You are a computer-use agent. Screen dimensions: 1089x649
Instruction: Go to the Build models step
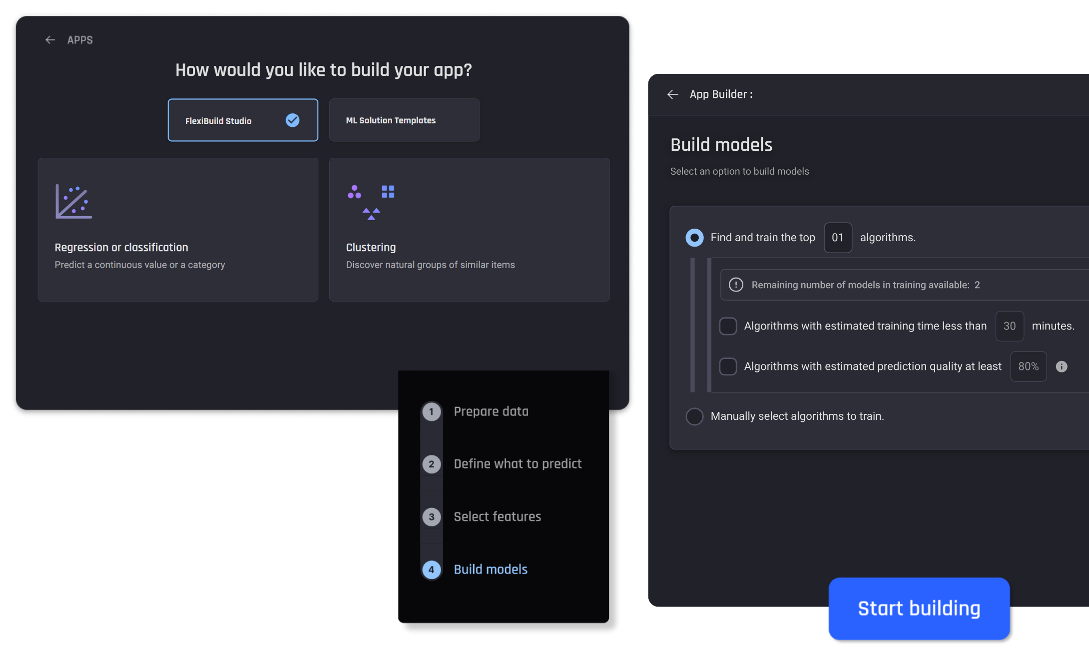[x=491, y=569]
